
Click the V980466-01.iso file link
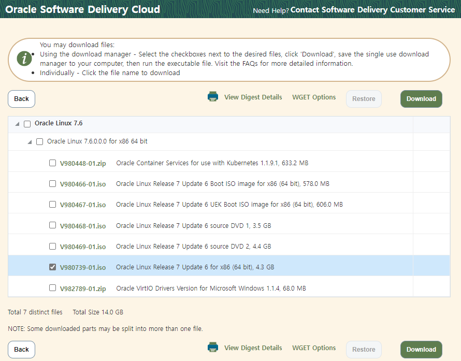[83, 184]
